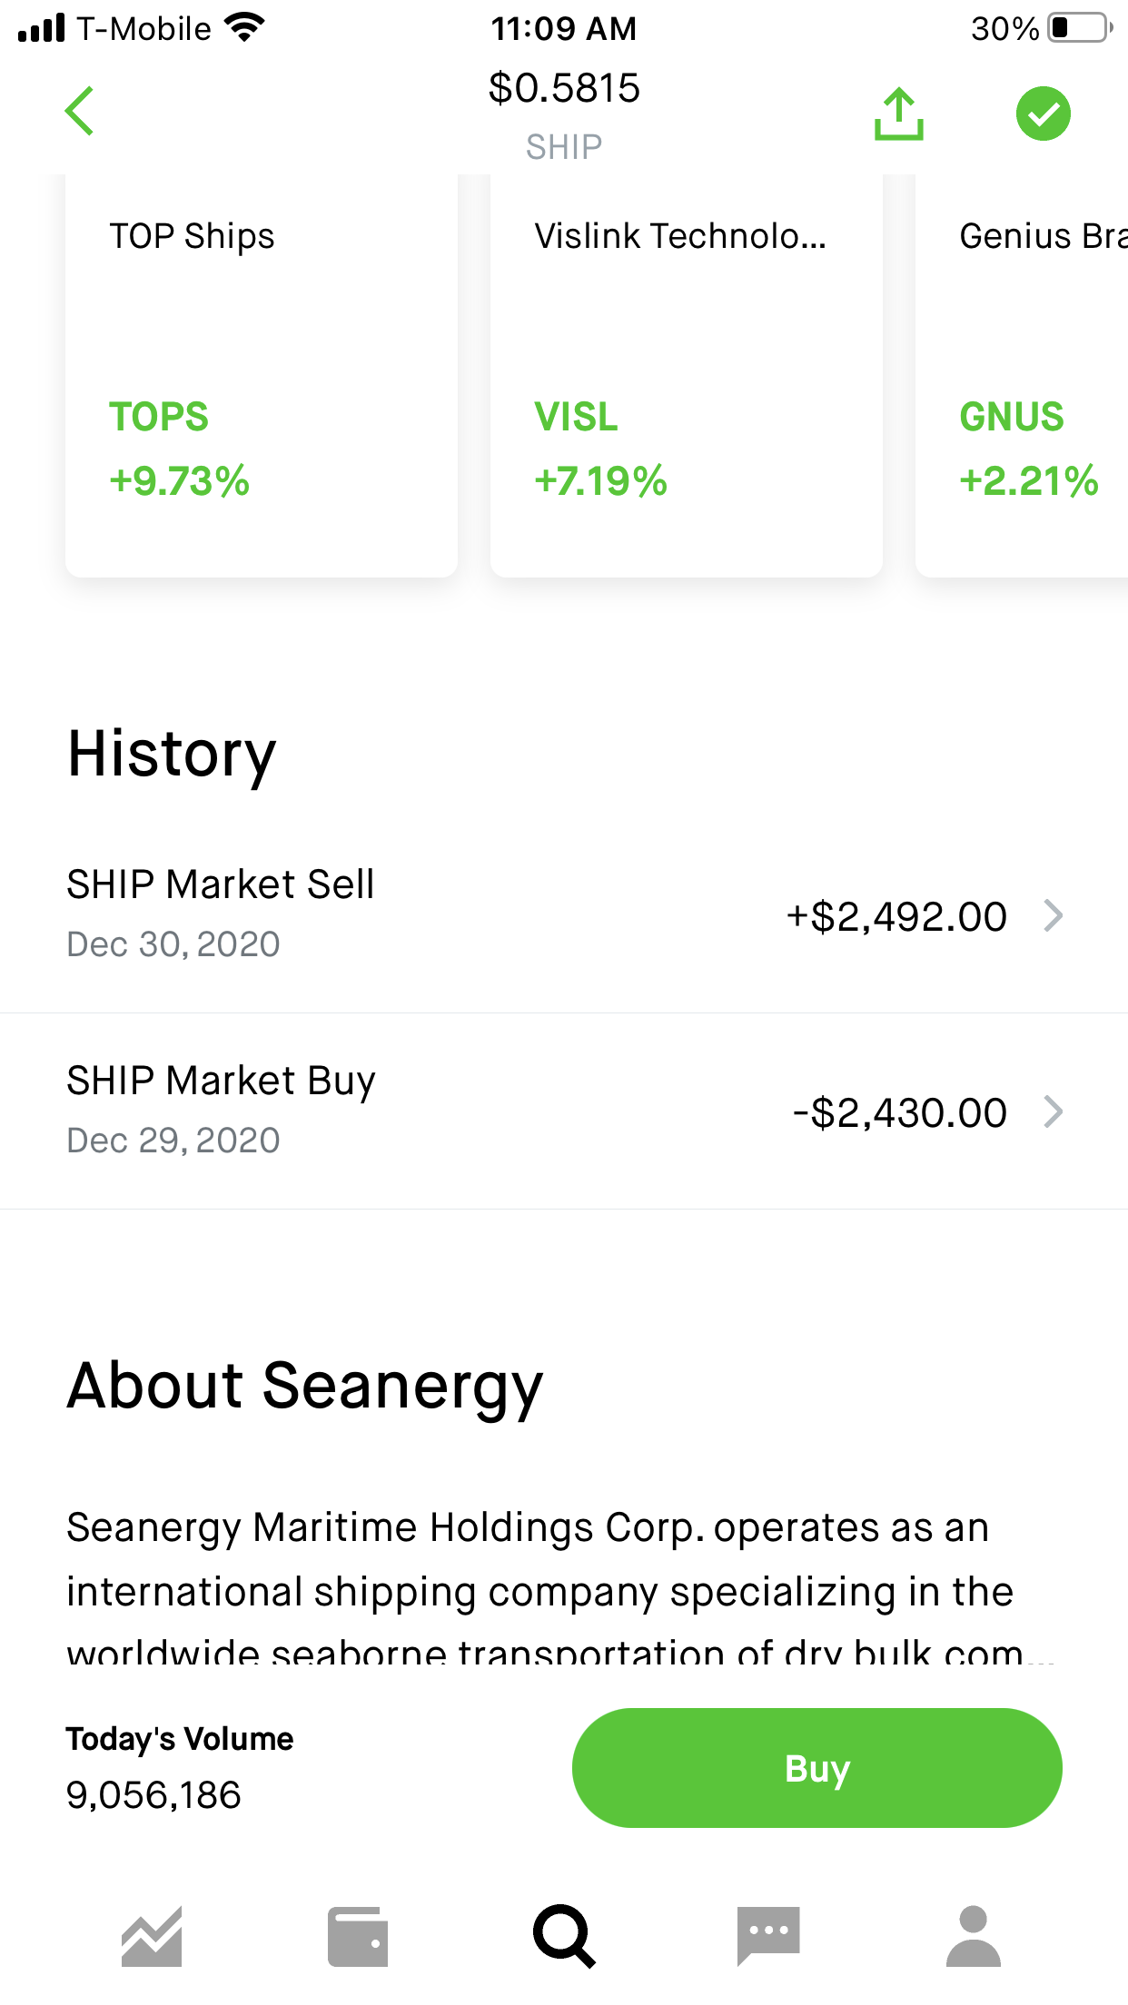The image size is (1128, 2005).
Task: Open the investing chart tab
Action: pos(152,1936)
